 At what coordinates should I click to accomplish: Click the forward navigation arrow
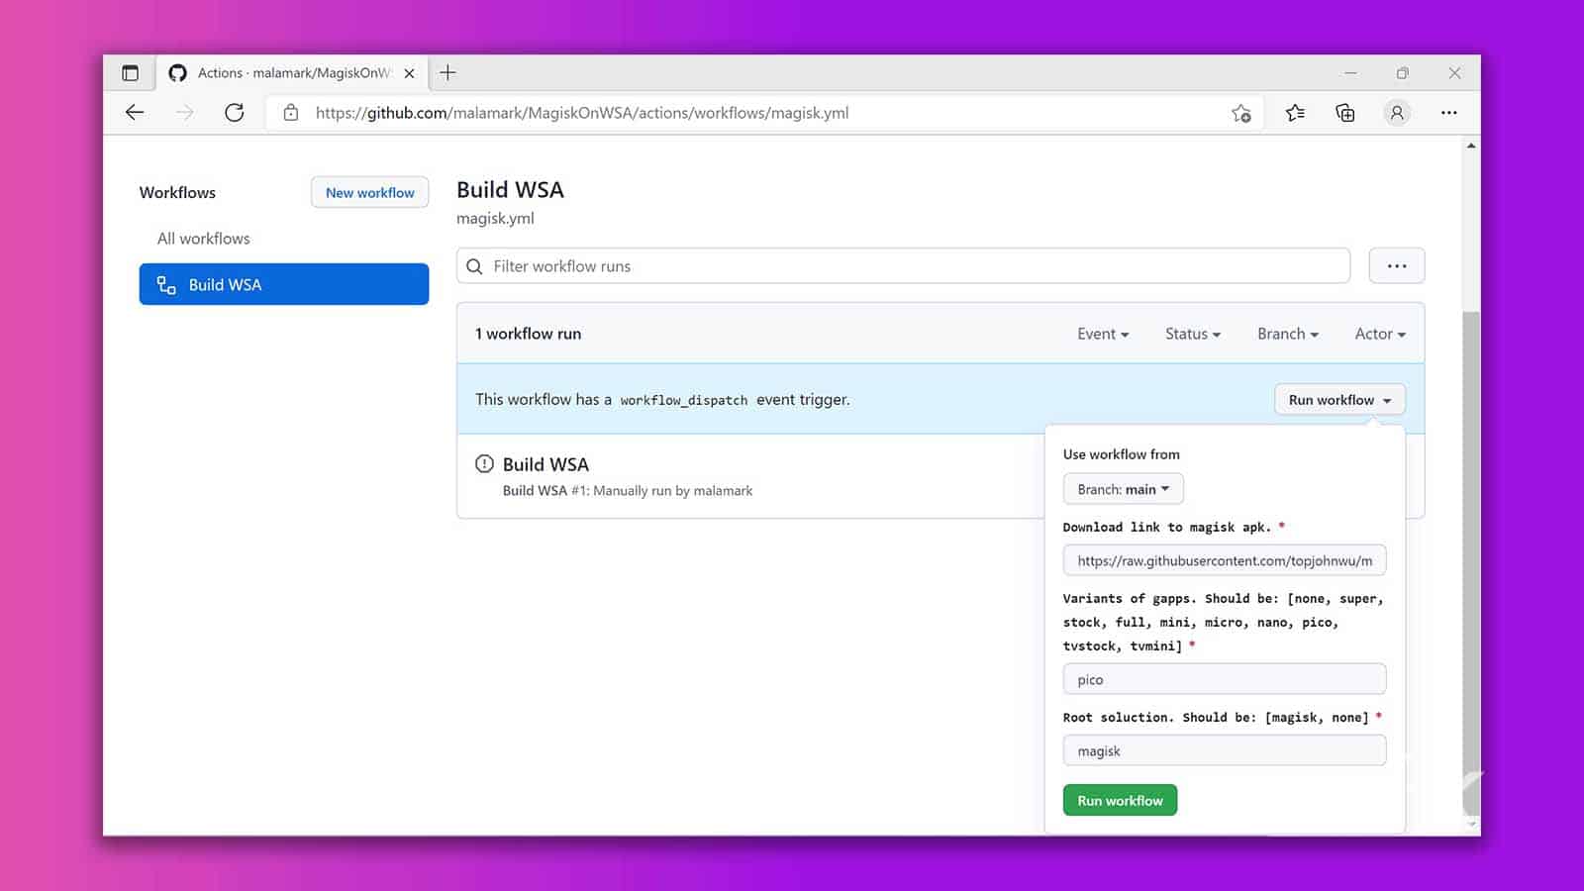[184, 113]
